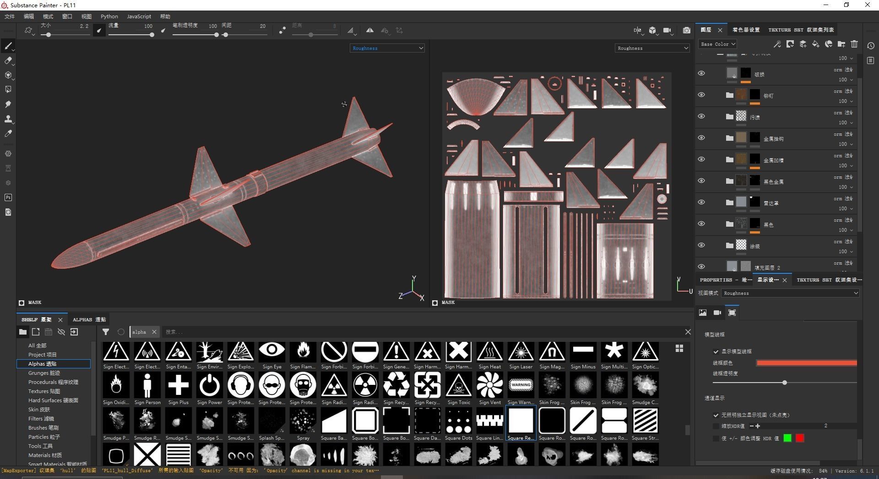Close the shelf search panel
Screen dimensions: 879x479
688,332
